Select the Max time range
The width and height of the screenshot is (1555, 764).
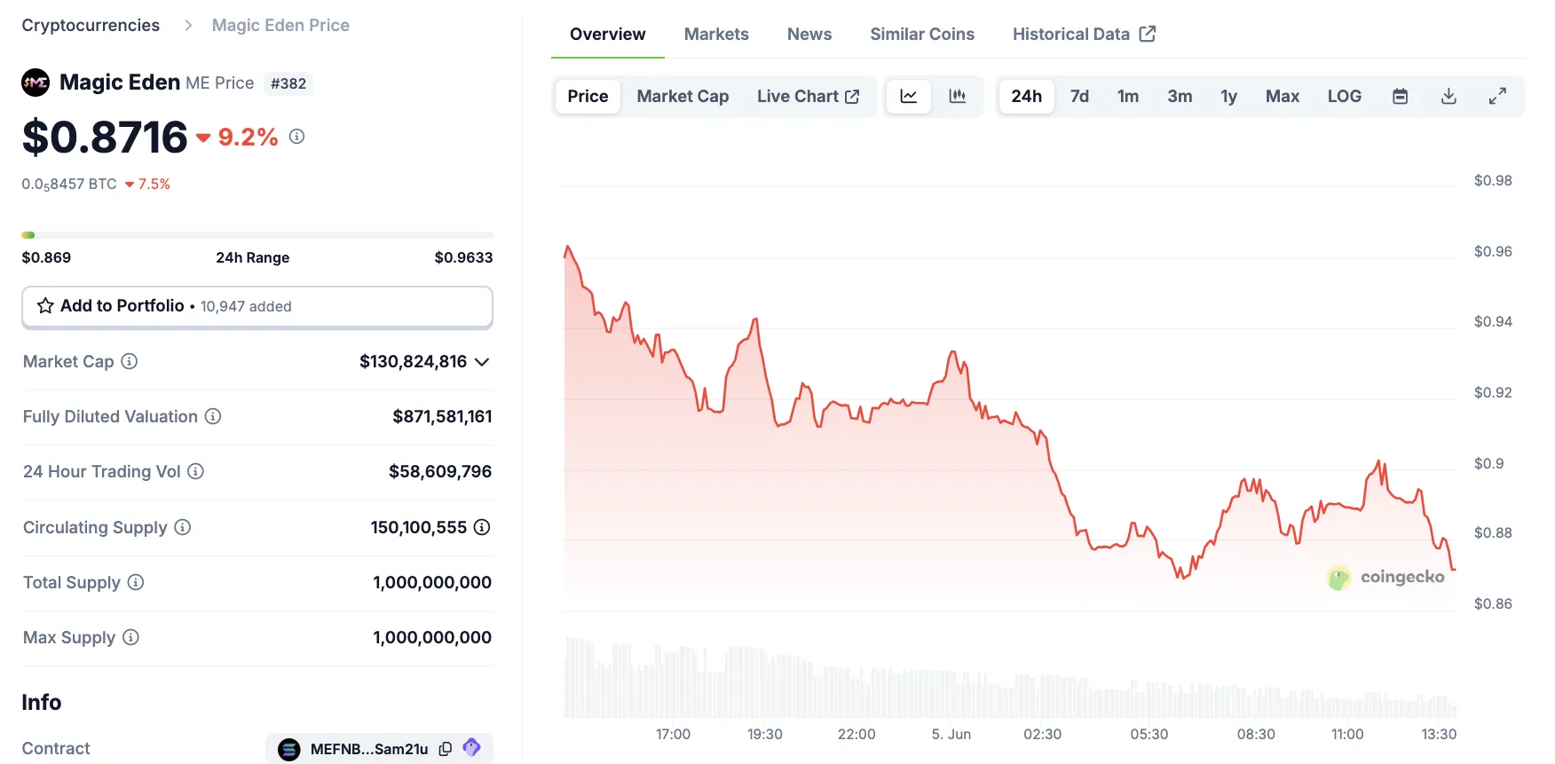point(1282,96)
